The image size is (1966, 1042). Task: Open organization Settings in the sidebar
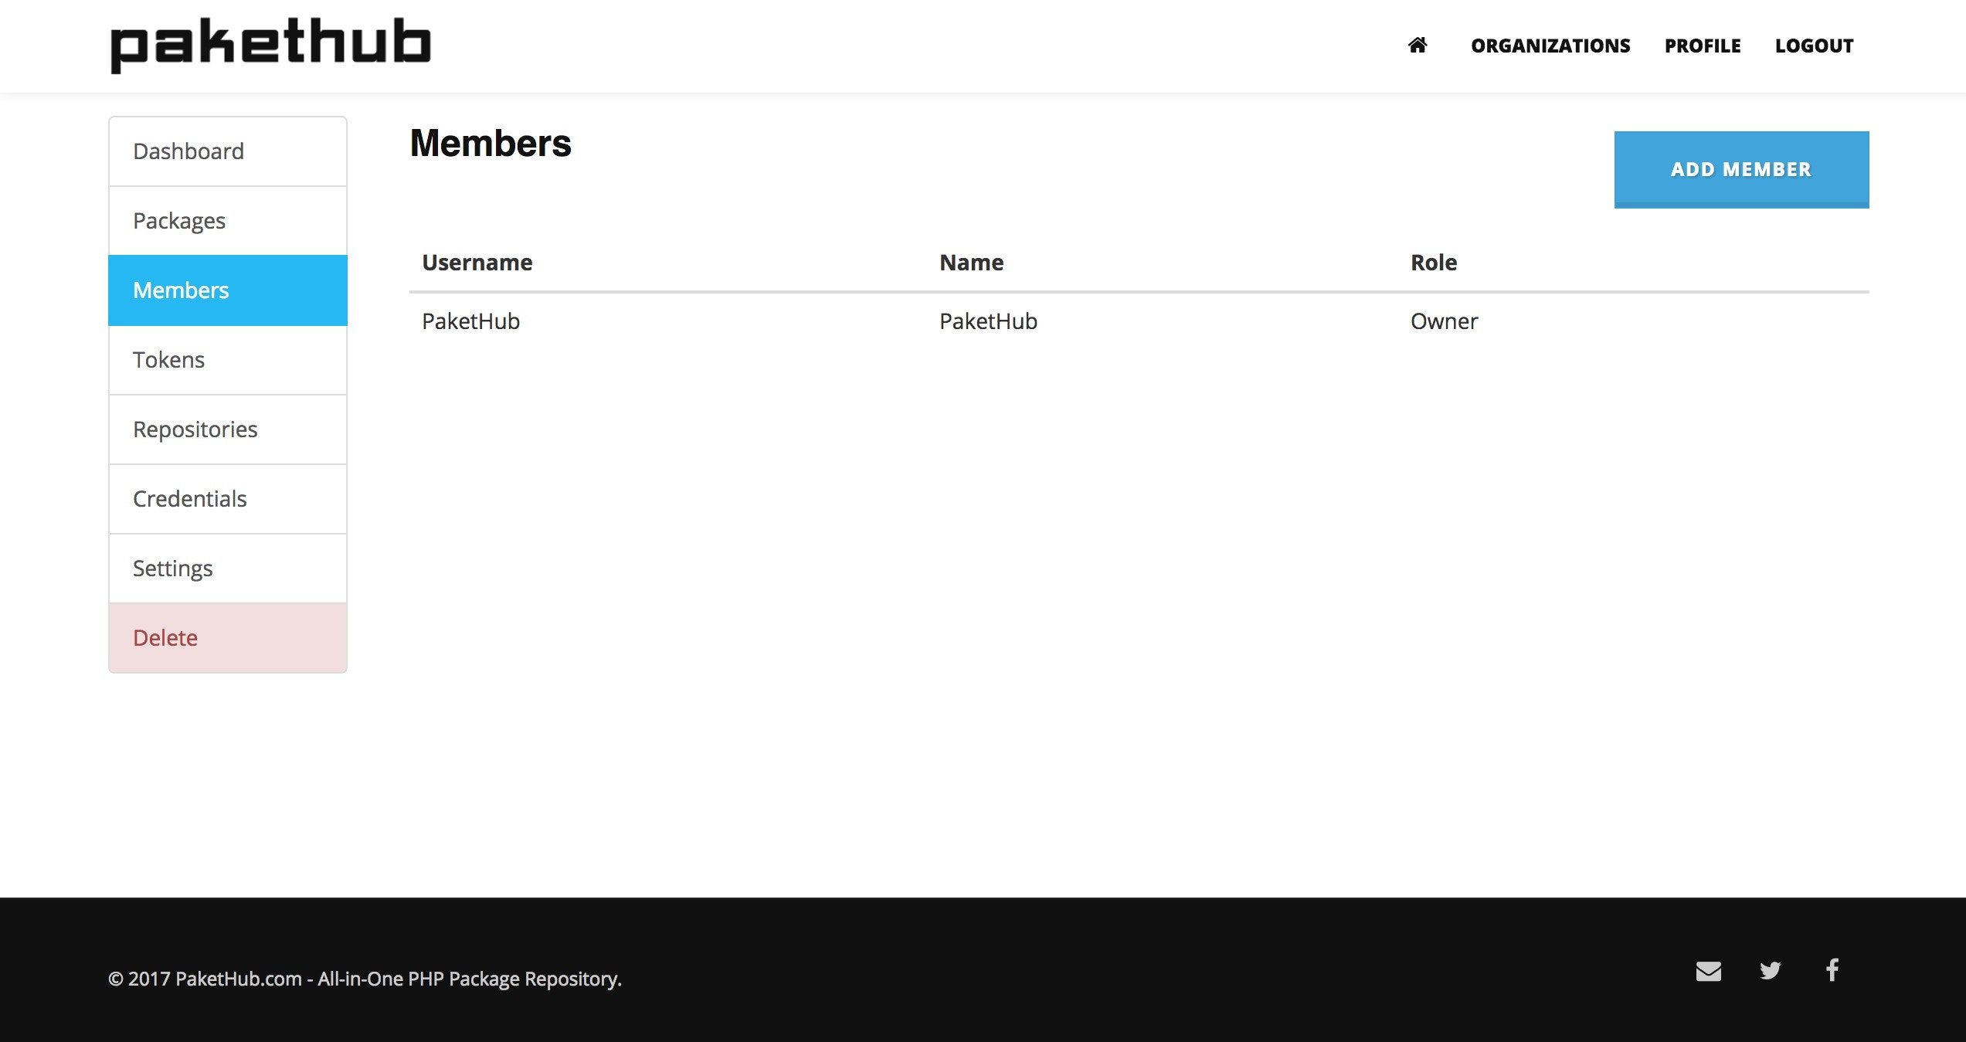[x=228, y=569]
